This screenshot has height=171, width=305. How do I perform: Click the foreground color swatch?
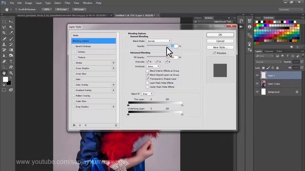click(5, 79)
